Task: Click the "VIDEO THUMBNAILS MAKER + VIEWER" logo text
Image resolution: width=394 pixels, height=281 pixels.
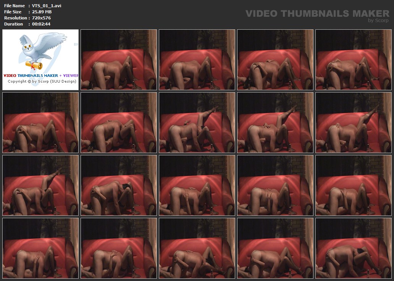Action: [41, 75]
